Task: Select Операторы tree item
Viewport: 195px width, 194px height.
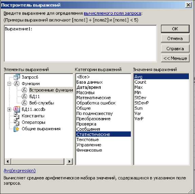Action: tap(33, 122)
